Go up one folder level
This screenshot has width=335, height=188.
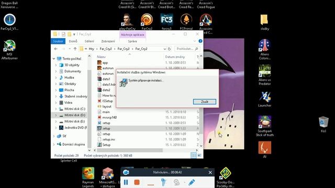pyautogui.click(x=75, y=49)
